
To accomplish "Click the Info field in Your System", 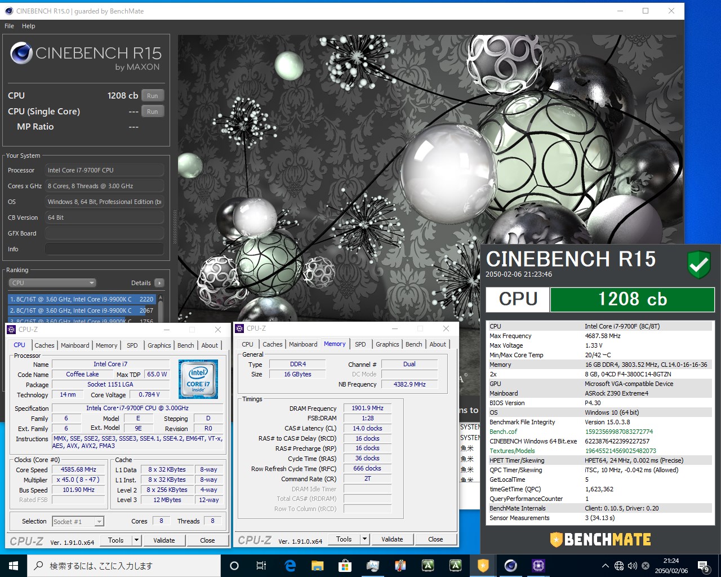I will click(x=104, y=249).
